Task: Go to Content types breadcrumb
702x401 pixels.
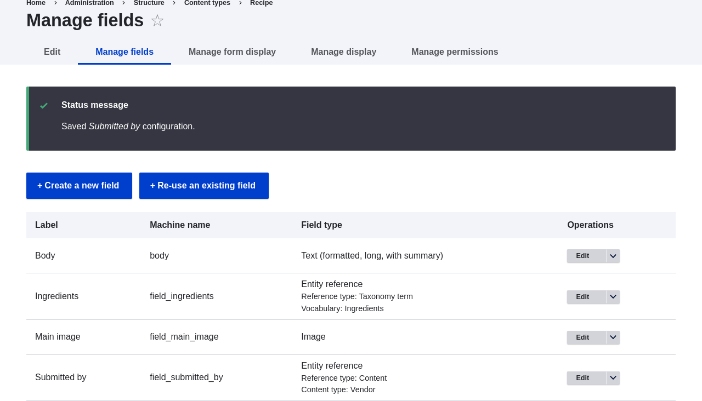Action: [207, 2]
